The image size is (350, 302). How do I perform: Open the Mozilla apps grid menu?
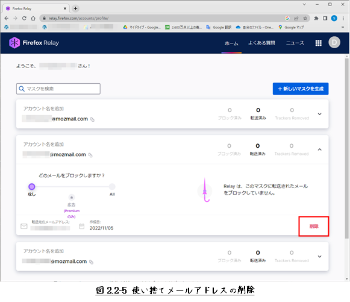[318, 43]
